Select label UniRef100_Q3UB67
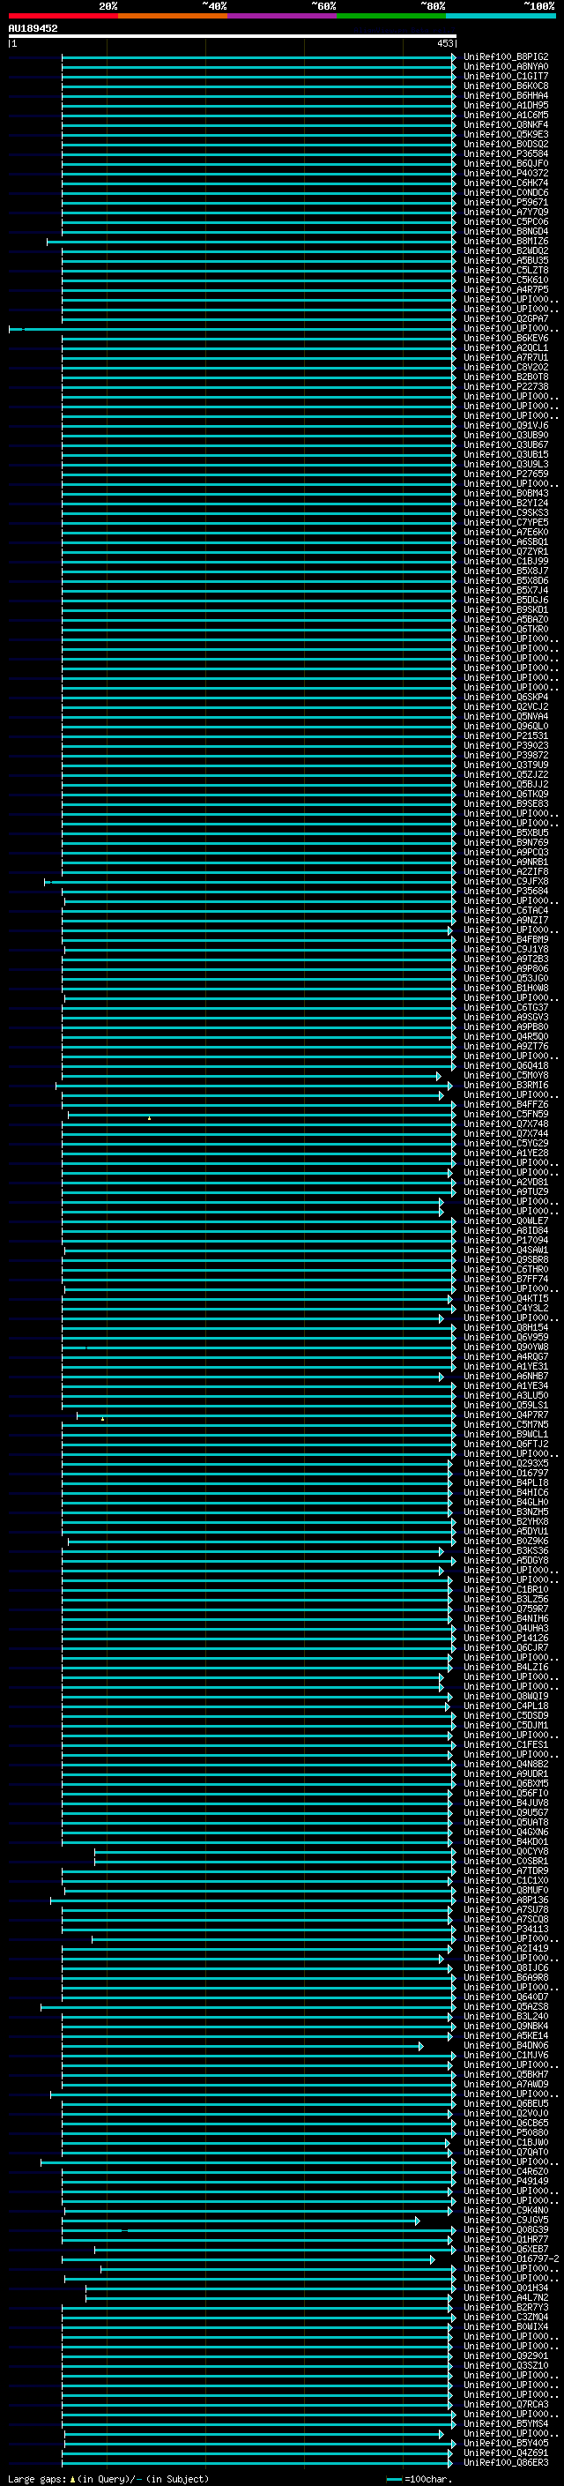 (x=506, y=444)
